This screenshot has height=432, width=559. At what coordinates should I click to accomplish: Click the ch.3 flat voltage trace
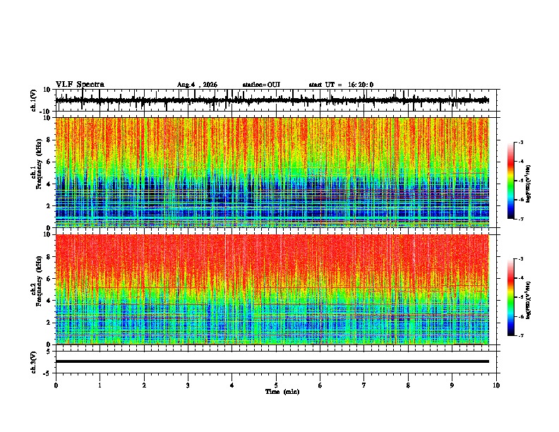272,361
